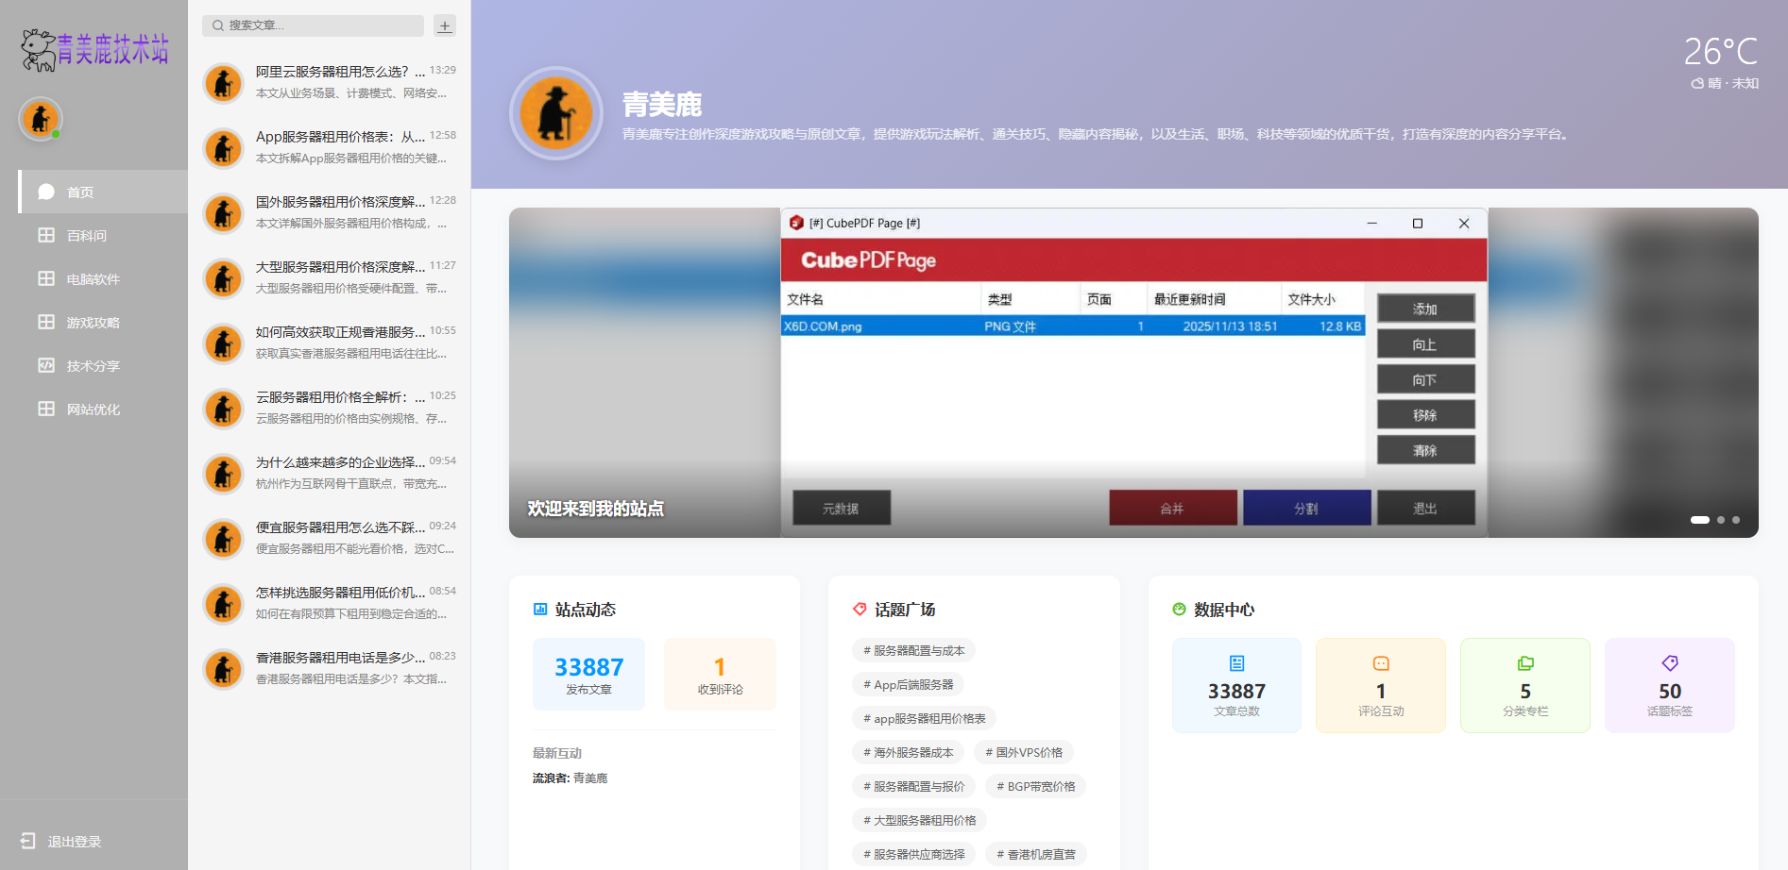
Task: Click the CubePDF Page banner slide image
Action: click(1133, 373)
